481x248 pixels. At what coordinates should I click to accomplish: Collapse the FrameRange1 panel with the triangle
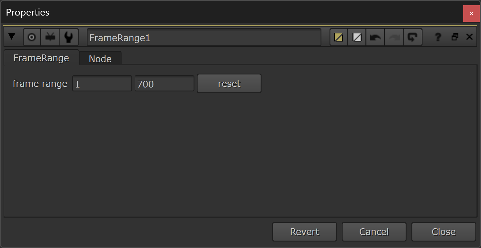point(12,37)
